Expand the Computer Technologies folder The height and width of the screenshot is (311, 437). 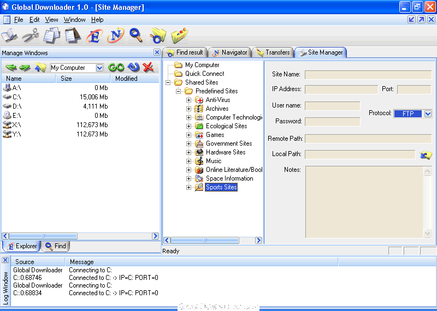(x=188, y=117)
